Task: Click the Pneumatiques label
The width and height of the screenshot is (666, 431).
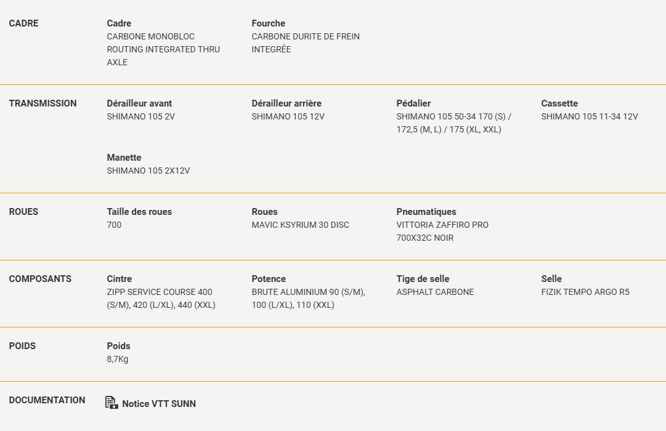Action: pos(426,211)
